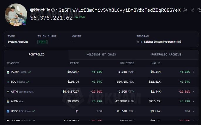201x125 pixels.
Task: Open PUMP price chart trend icon
Action: coord(29,72)
